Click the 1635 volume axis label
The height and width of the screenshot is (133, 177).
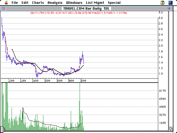(162, 123)
